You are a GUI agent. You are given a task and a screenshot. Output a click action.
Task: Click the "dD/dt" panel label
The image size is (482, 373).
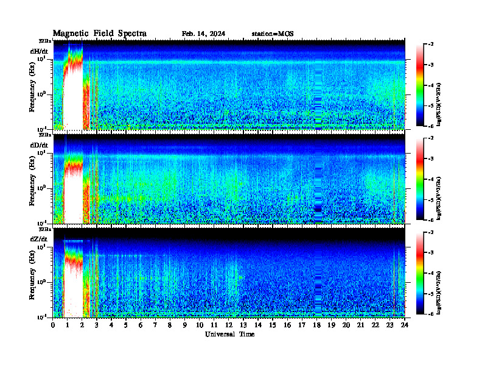[39, 145]
